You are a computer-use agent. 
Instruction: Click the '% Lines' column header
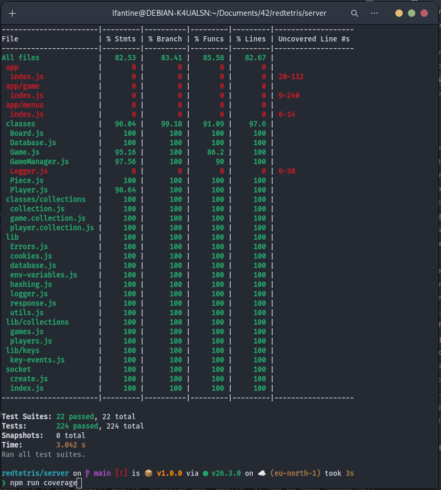tap(251, 39)
